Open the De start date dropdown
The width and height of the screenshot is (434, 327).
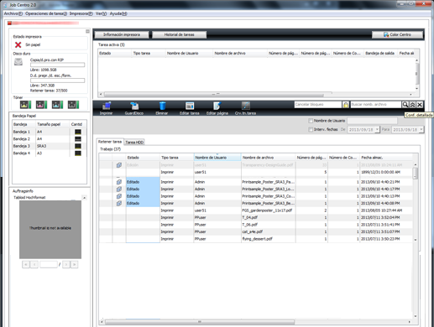tap(377, 129)
